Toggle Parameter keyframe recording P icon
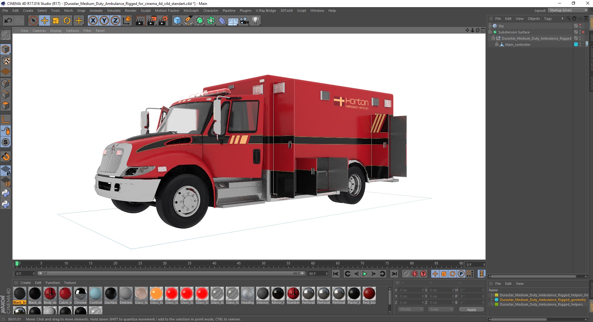The height and width of the screenshot is (322, 593). (461, 274)
